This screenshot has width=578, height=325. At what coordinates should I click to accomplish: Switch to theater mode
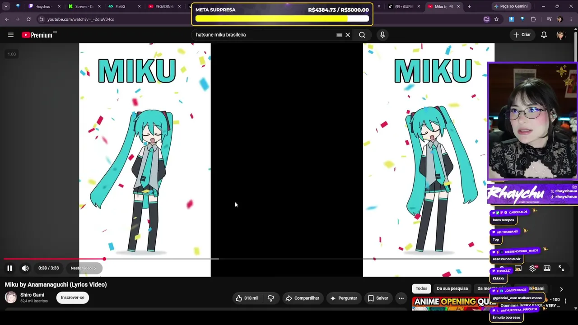pyautogui.click(x=547, y=268)
